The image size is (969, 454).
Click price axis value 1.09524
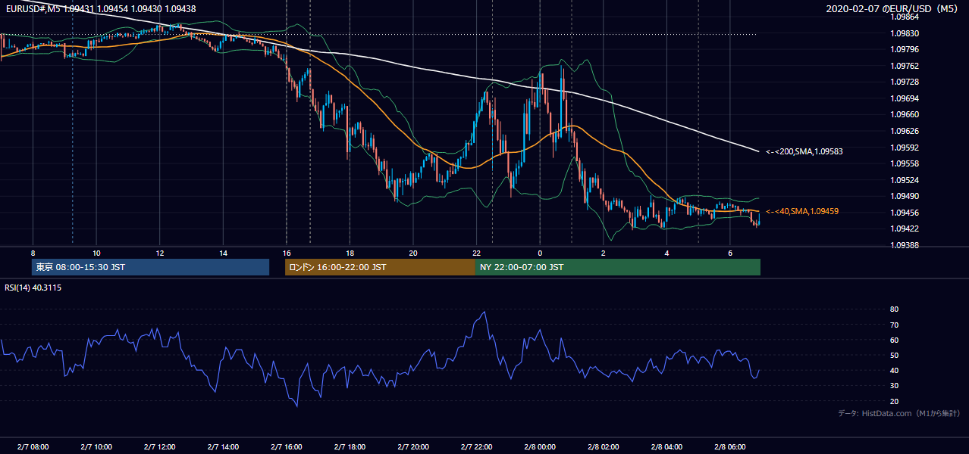click(x=905, y=180)
